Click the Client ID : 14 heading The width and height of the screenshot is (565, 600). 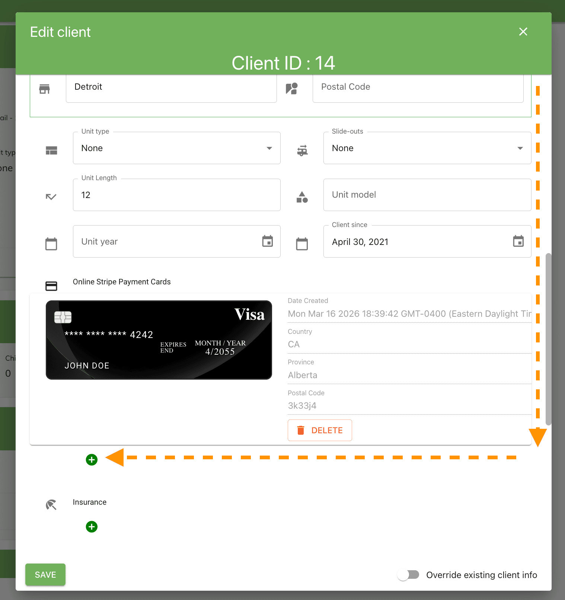(283, 63)
